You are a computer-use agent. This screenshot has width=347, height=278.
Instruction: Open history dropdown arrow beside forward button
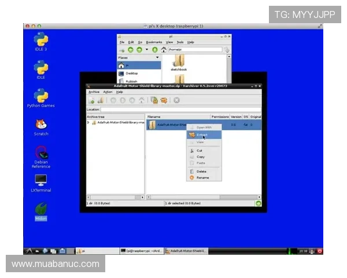pos(147,50)
